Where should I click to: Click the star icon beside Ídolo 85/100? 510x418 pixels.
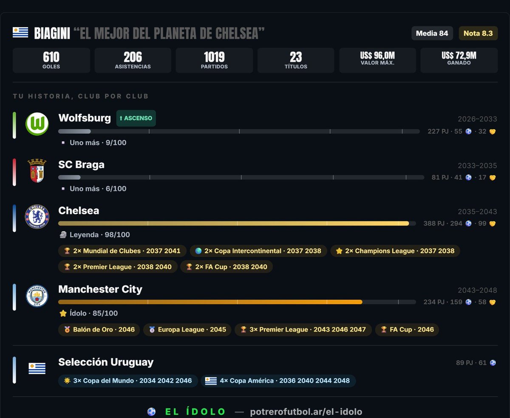coord(63,313)
